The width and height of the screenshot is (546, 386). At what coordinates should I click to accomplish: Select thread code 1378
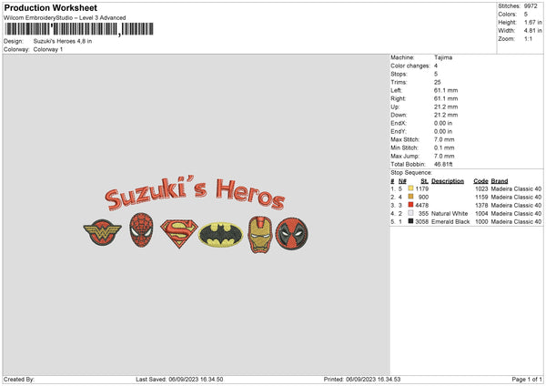[x=481, y=205]
